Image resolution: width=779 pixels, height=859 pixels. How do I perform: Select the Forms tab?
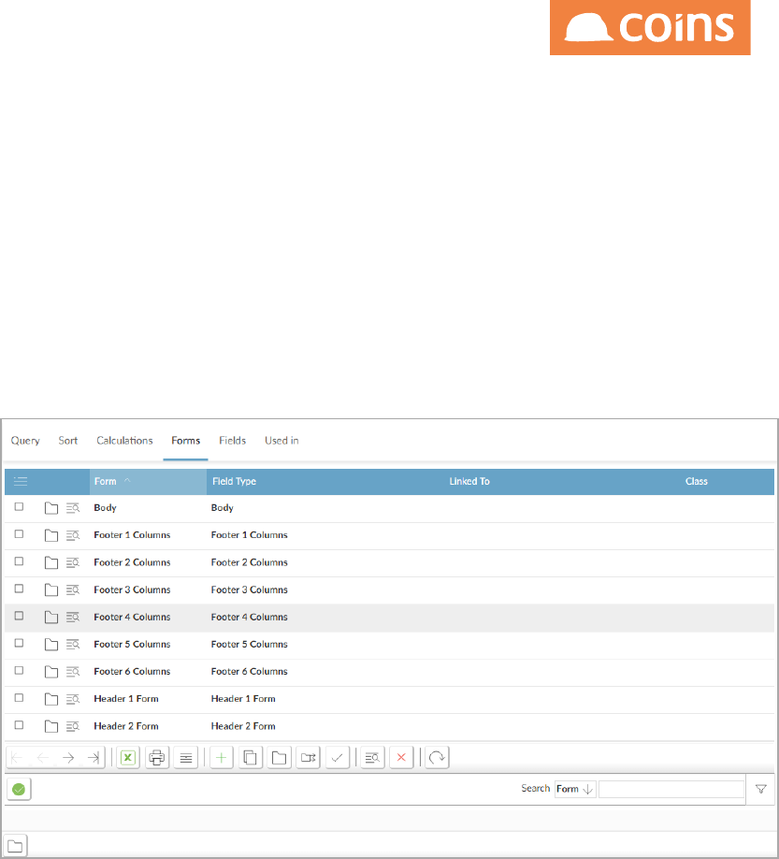tap(185, 441)
